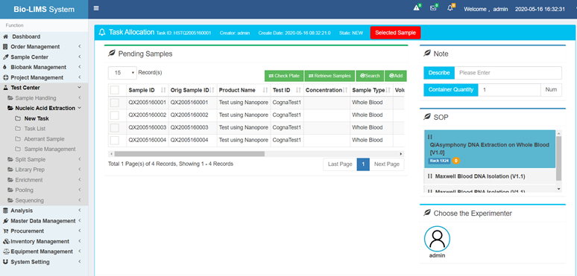This screenshot has height=276, width=577.
Task: Click the green Search button
Action: pyautogui.click(x=370, y=76)
